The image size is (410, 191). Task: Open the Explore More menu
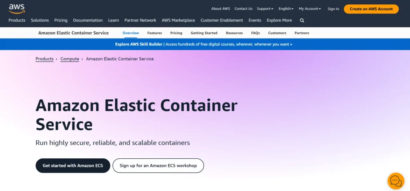coord(279,20)
